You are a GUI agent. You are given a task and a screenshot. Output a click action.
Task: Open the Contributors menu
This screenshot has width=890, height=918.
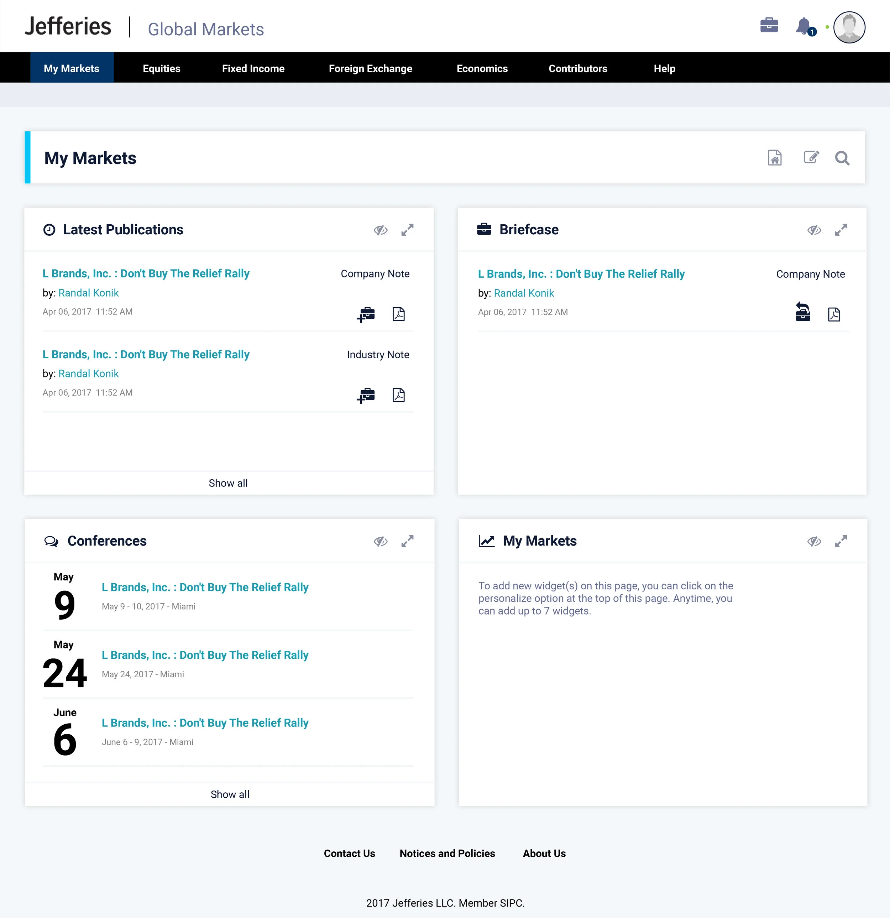[x=578, y=68]
